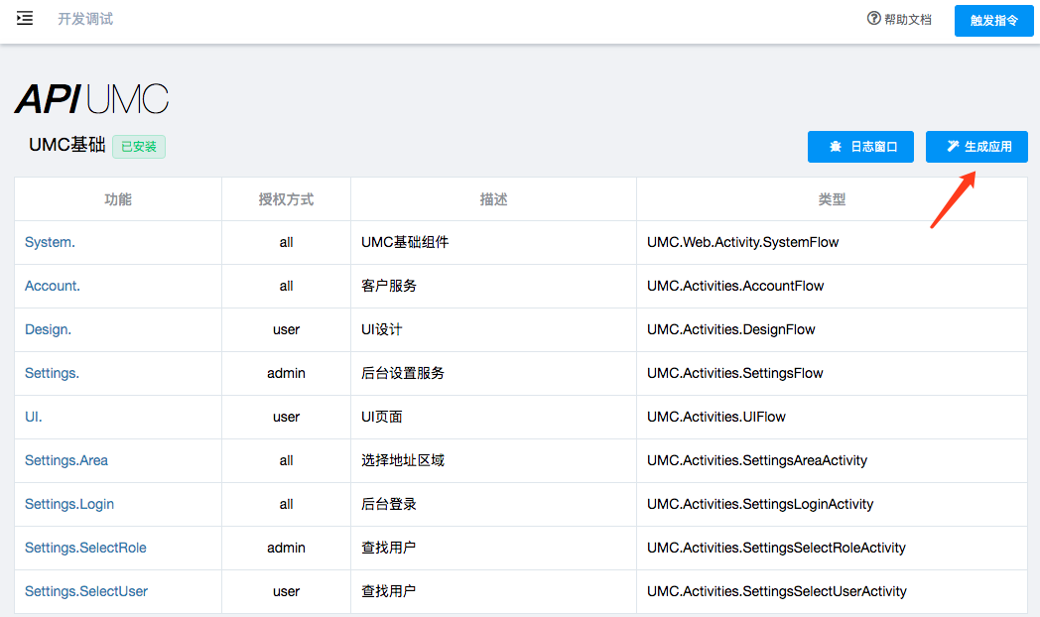This screenshot has width=1040, height=617.
Task: Click the 已安装 installed status badge
Action: tap(139, 146)
